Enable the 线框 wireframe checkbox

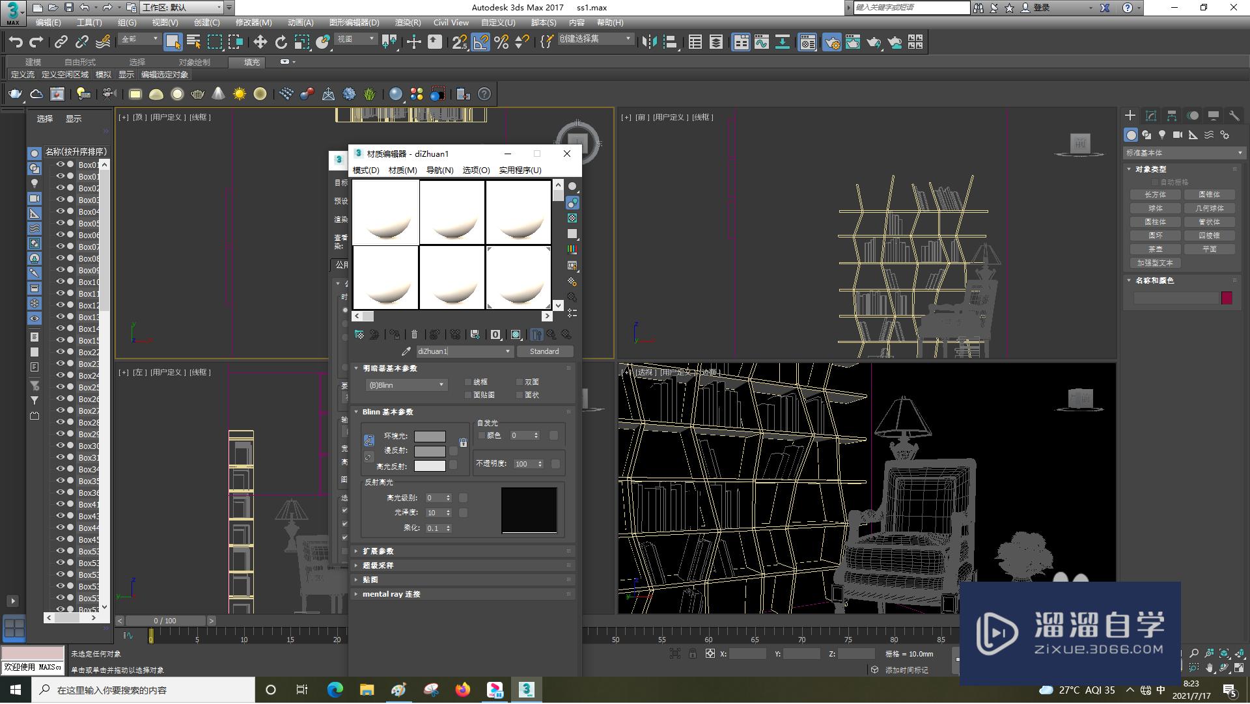click(468, 382)
